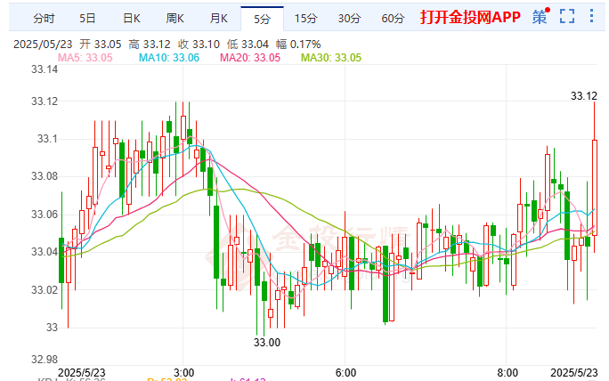Click the 幅 0.17% amplitude value

(x=298, y=45)
